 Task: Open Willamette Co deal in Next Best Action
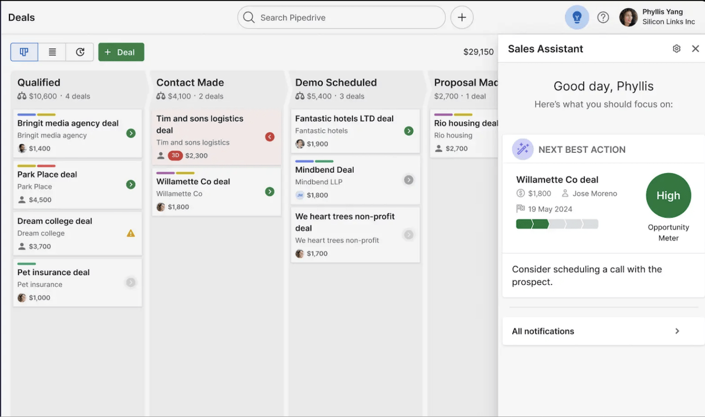[557, 180]
